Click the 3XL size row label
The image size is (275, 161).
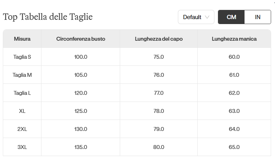(x=22, y=147)
